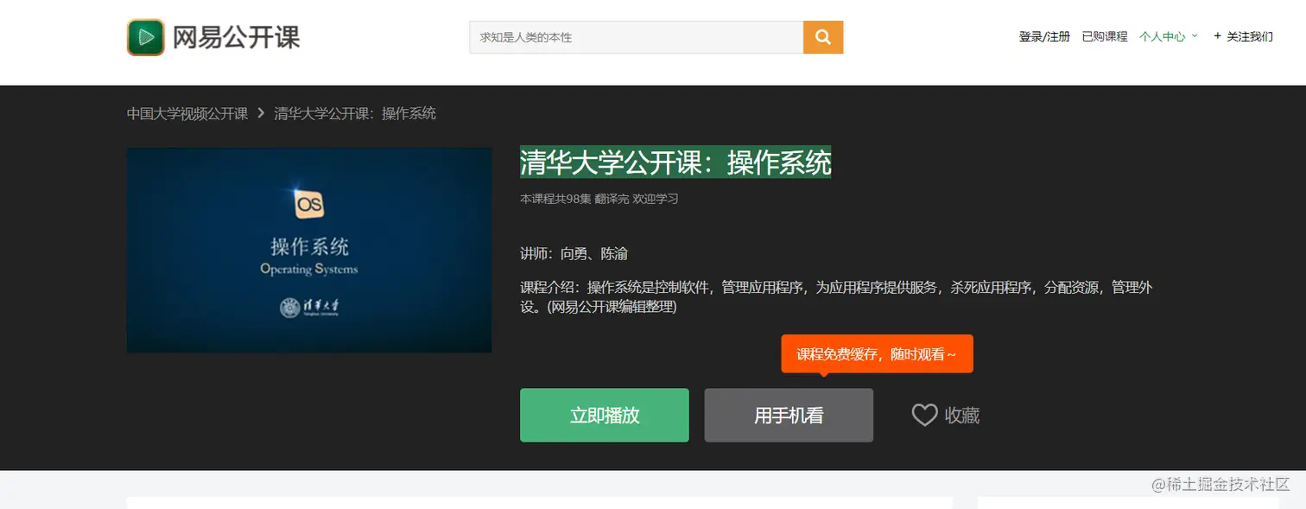The height and width of the screenshot is (509, 1306).
Task: Click the plus icon before 关注我们
Action: (1218, 36)
